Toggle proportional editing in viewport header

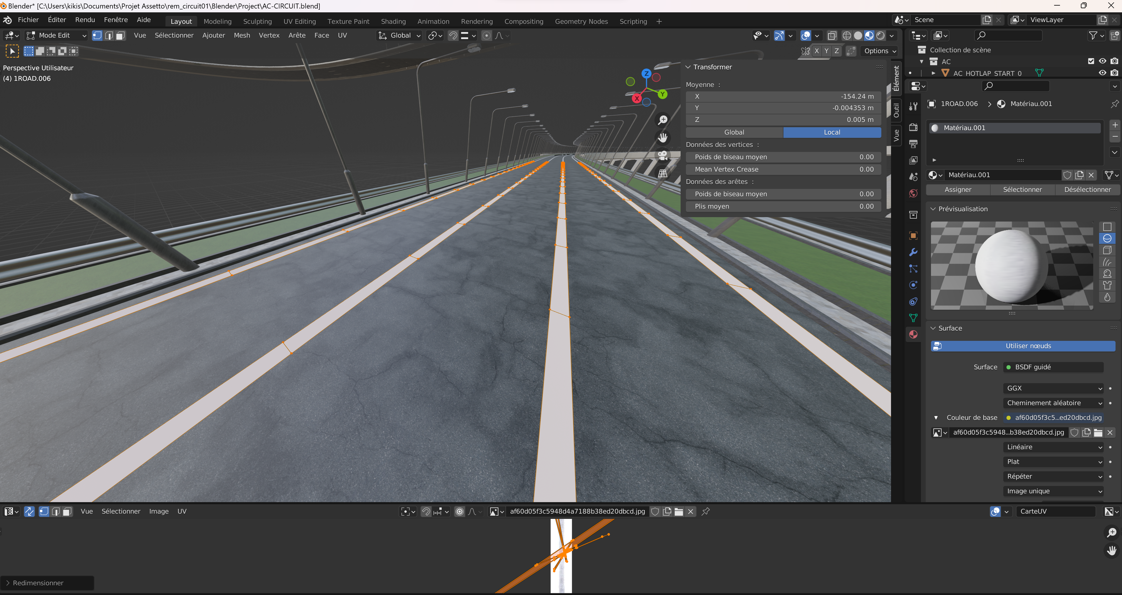[x=487, y=35]
